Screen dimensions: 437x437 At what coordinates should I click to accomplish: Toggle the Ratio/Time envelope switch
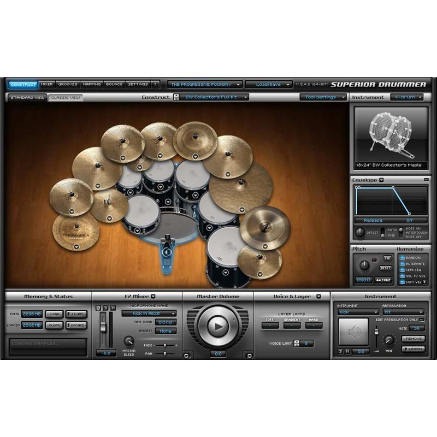(x=383, y=233)
